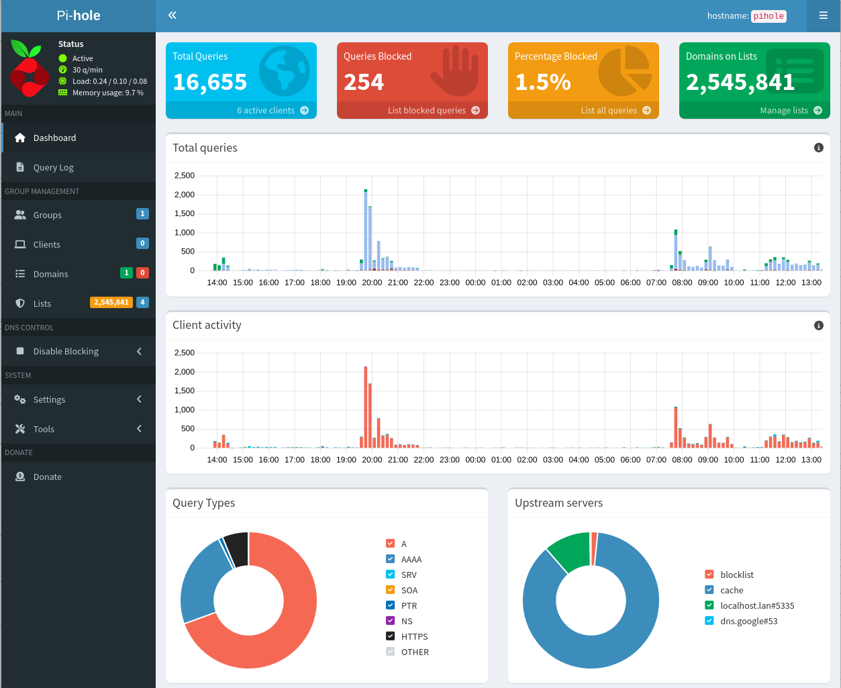This screenshot has width=841, height=688.
Task: Toggle the AAAA query type checkbox
Action: click(x=391, y=559)
